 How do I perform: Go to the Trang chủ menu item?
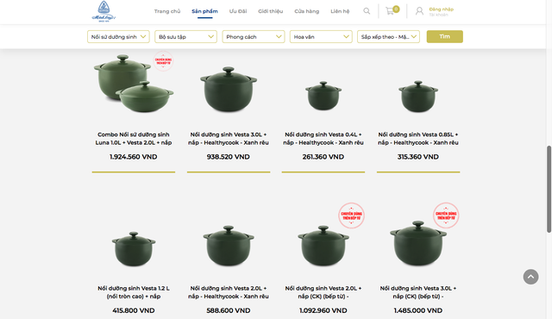pos(167,11)
